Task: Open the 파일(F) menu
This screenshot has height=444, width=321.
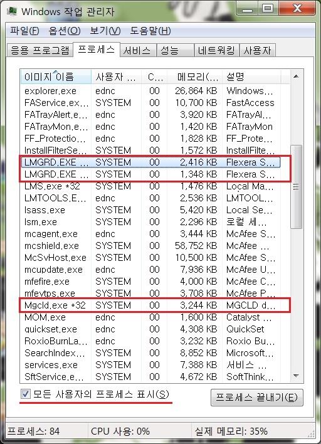Action: 24,31
